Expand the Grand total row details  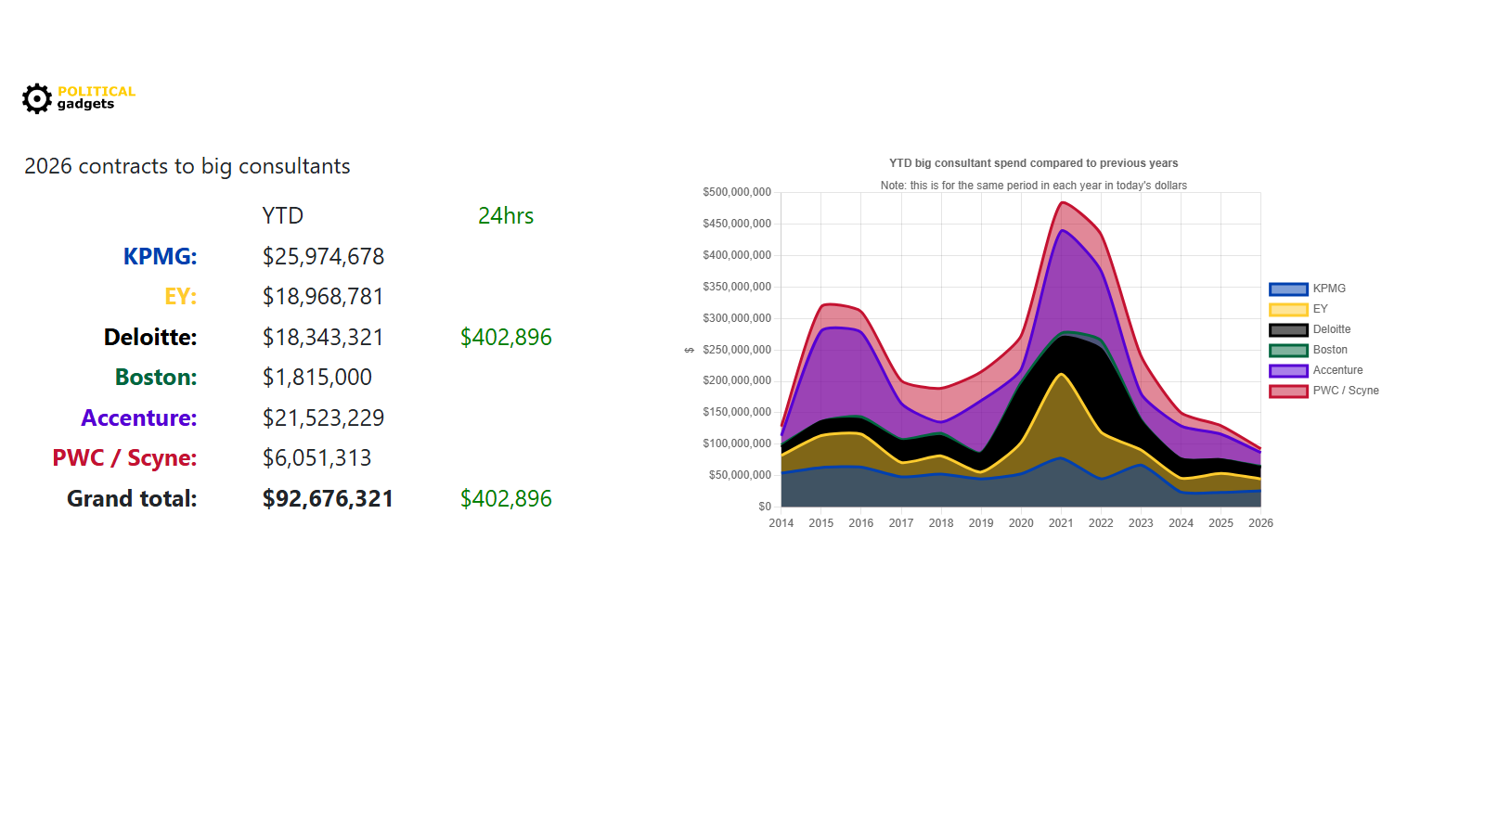tap(131, 498)
